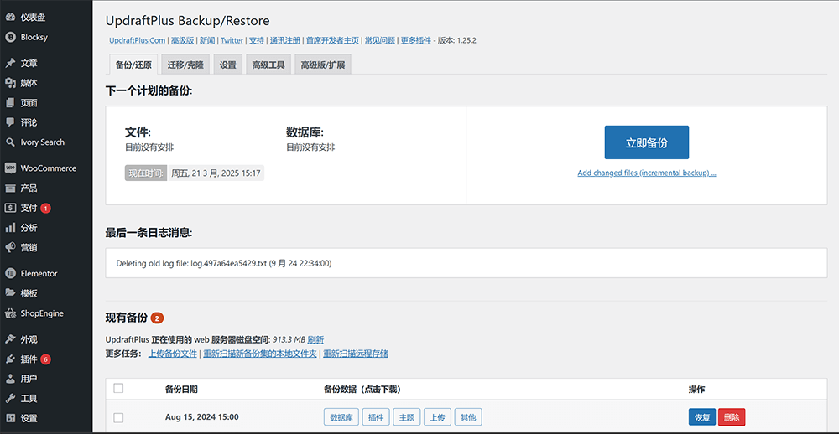Click the bar chart icon beside 分析
839x434 pixels.
coord(10,228)
